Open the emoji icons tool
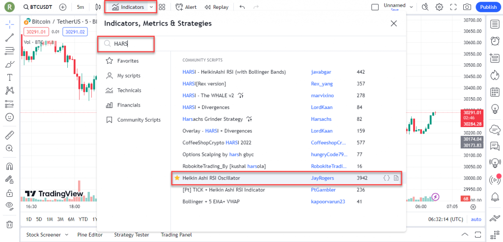The width and height of the screenshot is (503, 242). 9,117
